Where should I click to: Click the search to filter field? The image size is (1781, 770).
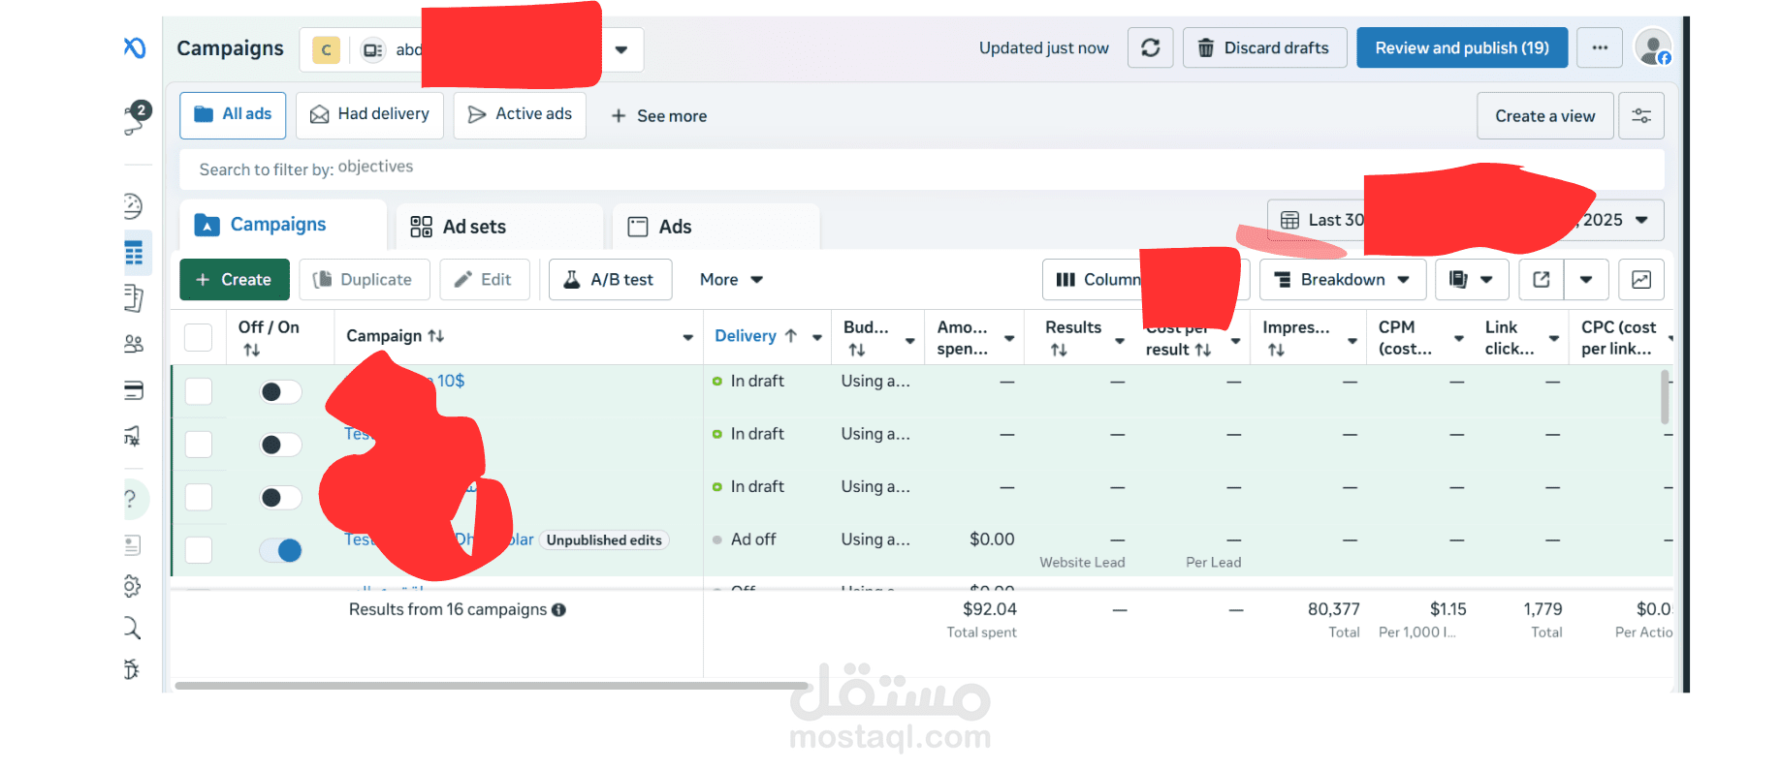click(x=921, y=169)
